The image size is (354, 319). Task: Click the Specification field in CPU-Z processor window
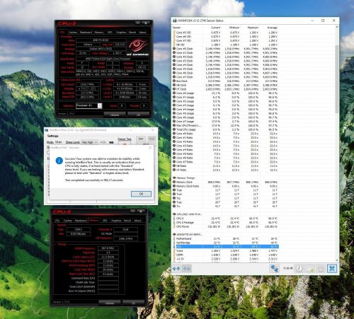113,59
